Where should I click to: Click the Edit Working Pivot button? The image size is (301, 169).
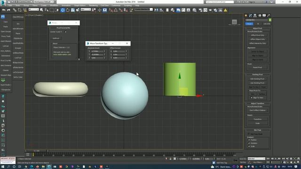coord(257,79)
